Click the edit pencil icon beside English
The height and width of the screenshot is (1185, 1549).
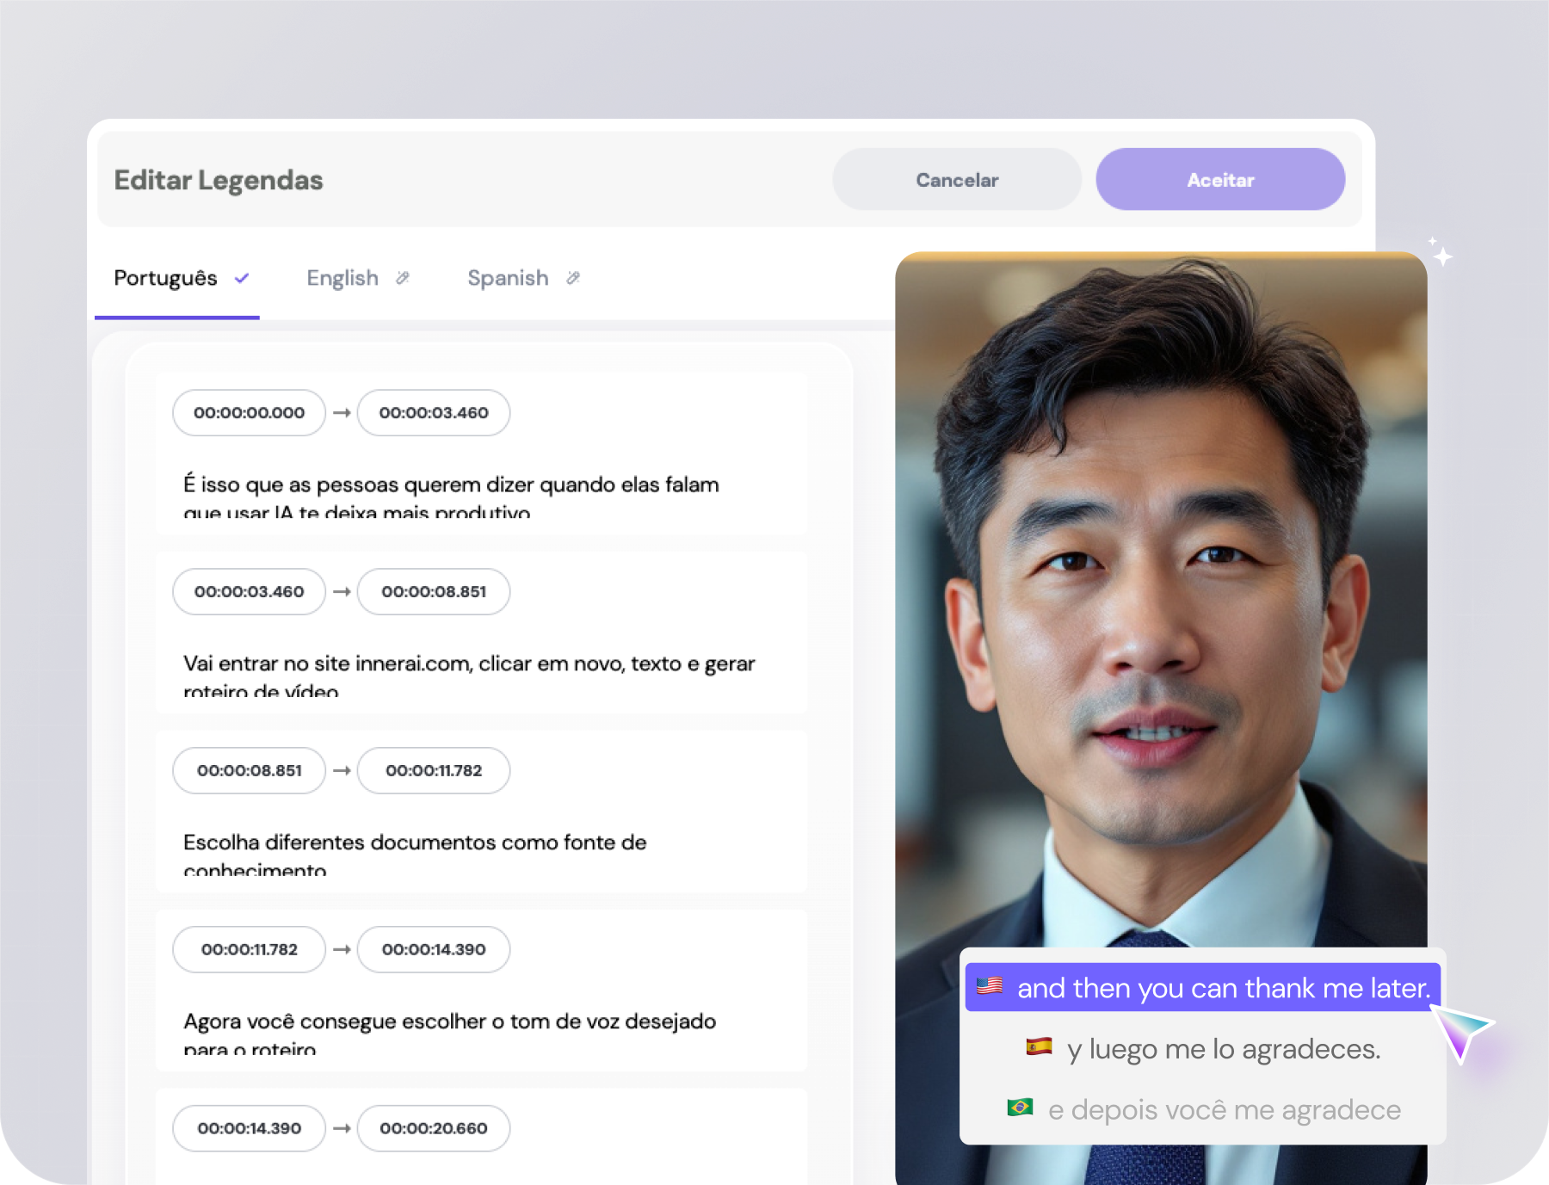[403, 278]
